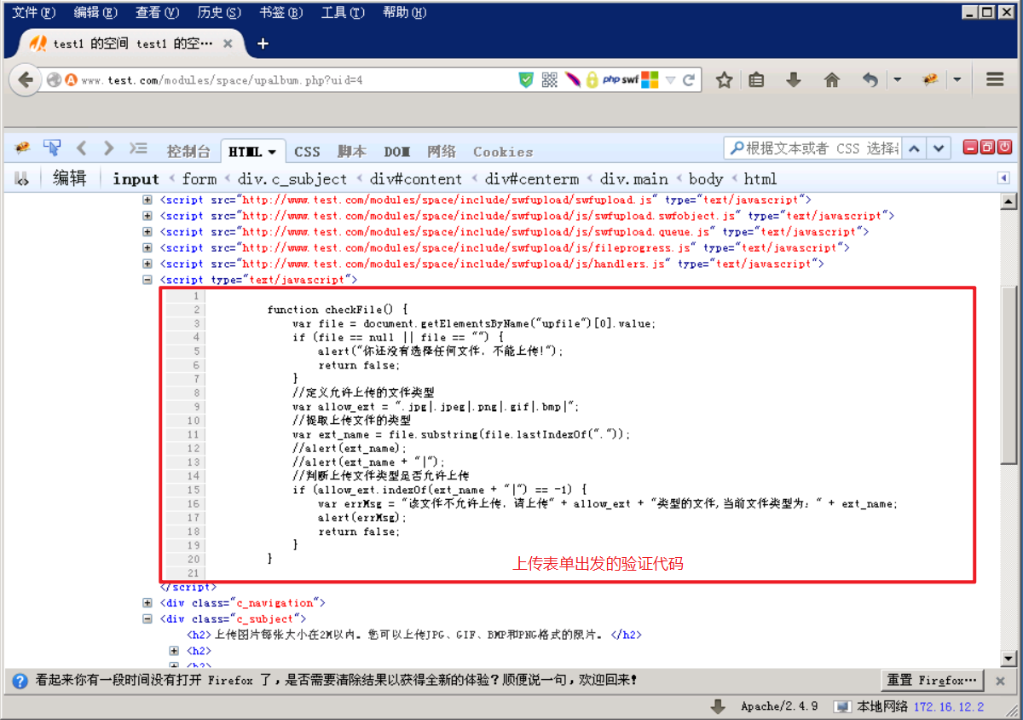Open Downloads with the arrow icon
This screenshot has width=1023, height=720.
coord(793,79)
